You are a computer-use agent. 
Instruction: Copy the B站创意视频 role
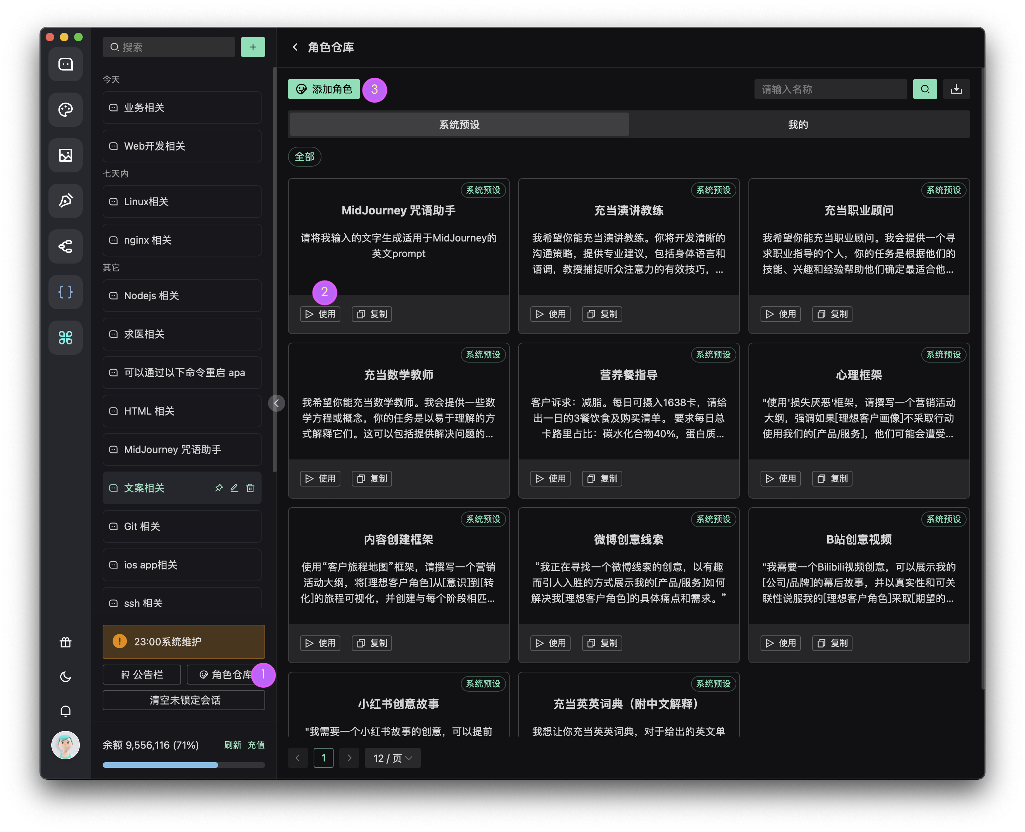(832, 643)
